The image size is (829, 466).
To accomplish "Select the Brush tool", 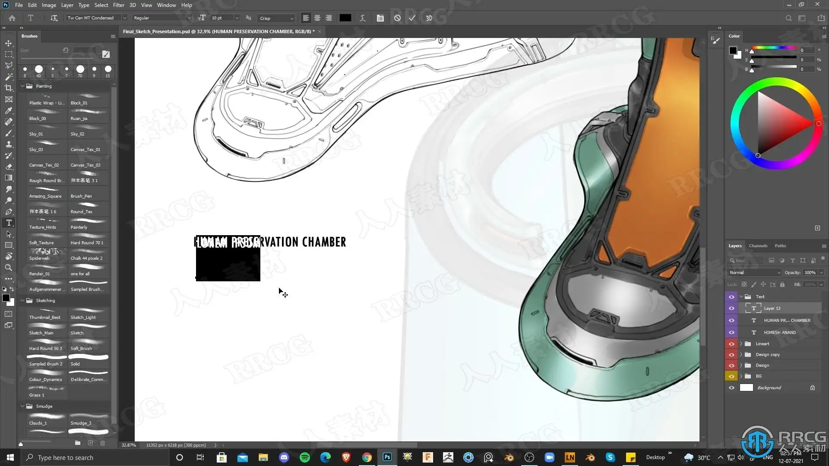I will [x=9, y=133].
